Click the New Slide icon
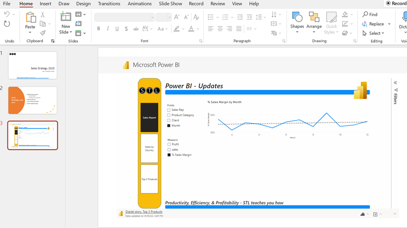The width and height of the screenshot is (407, 228). tap(65, 17)
